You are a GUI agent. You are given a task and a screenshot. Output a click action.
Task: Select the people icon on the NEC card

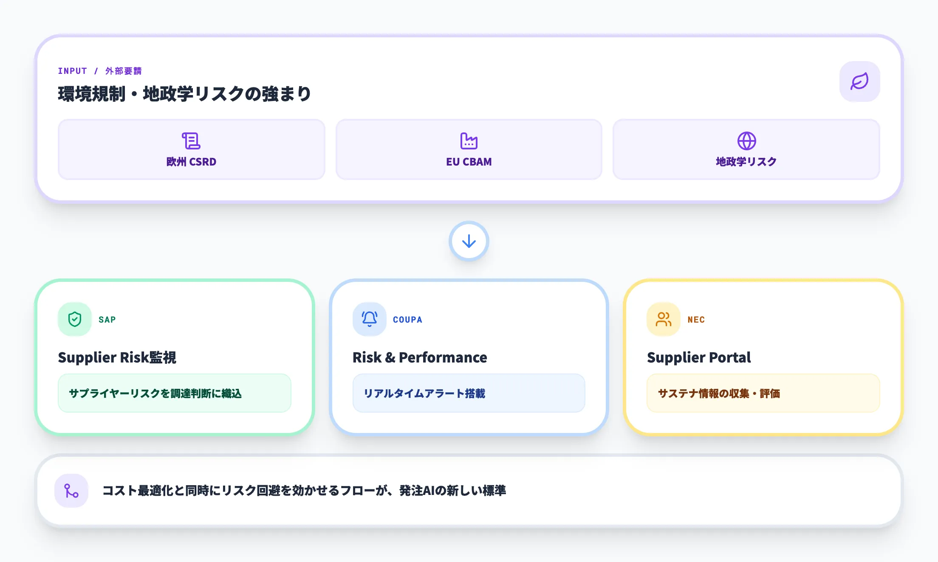coord(663,319)
